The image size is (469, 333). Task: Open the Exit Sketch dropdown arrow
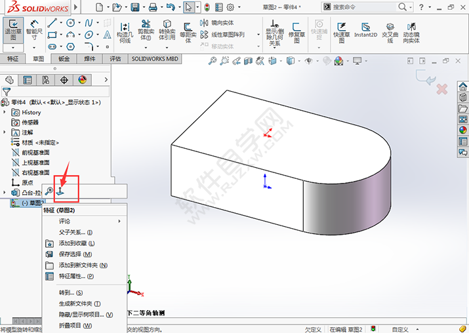click(x=13, y=48)
